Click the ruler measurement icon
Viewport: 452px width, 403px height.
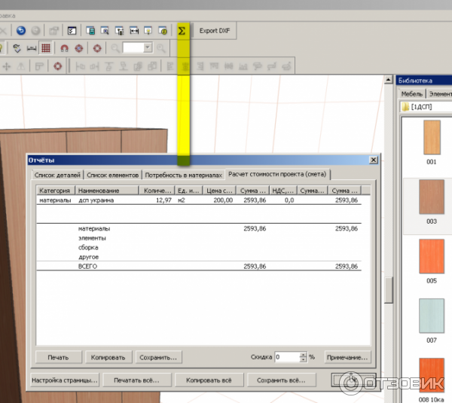(x=32, y=48)
